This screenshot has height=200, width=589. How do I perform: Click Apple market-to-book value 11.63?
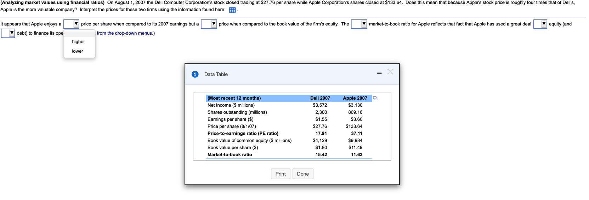coord(357,155)
